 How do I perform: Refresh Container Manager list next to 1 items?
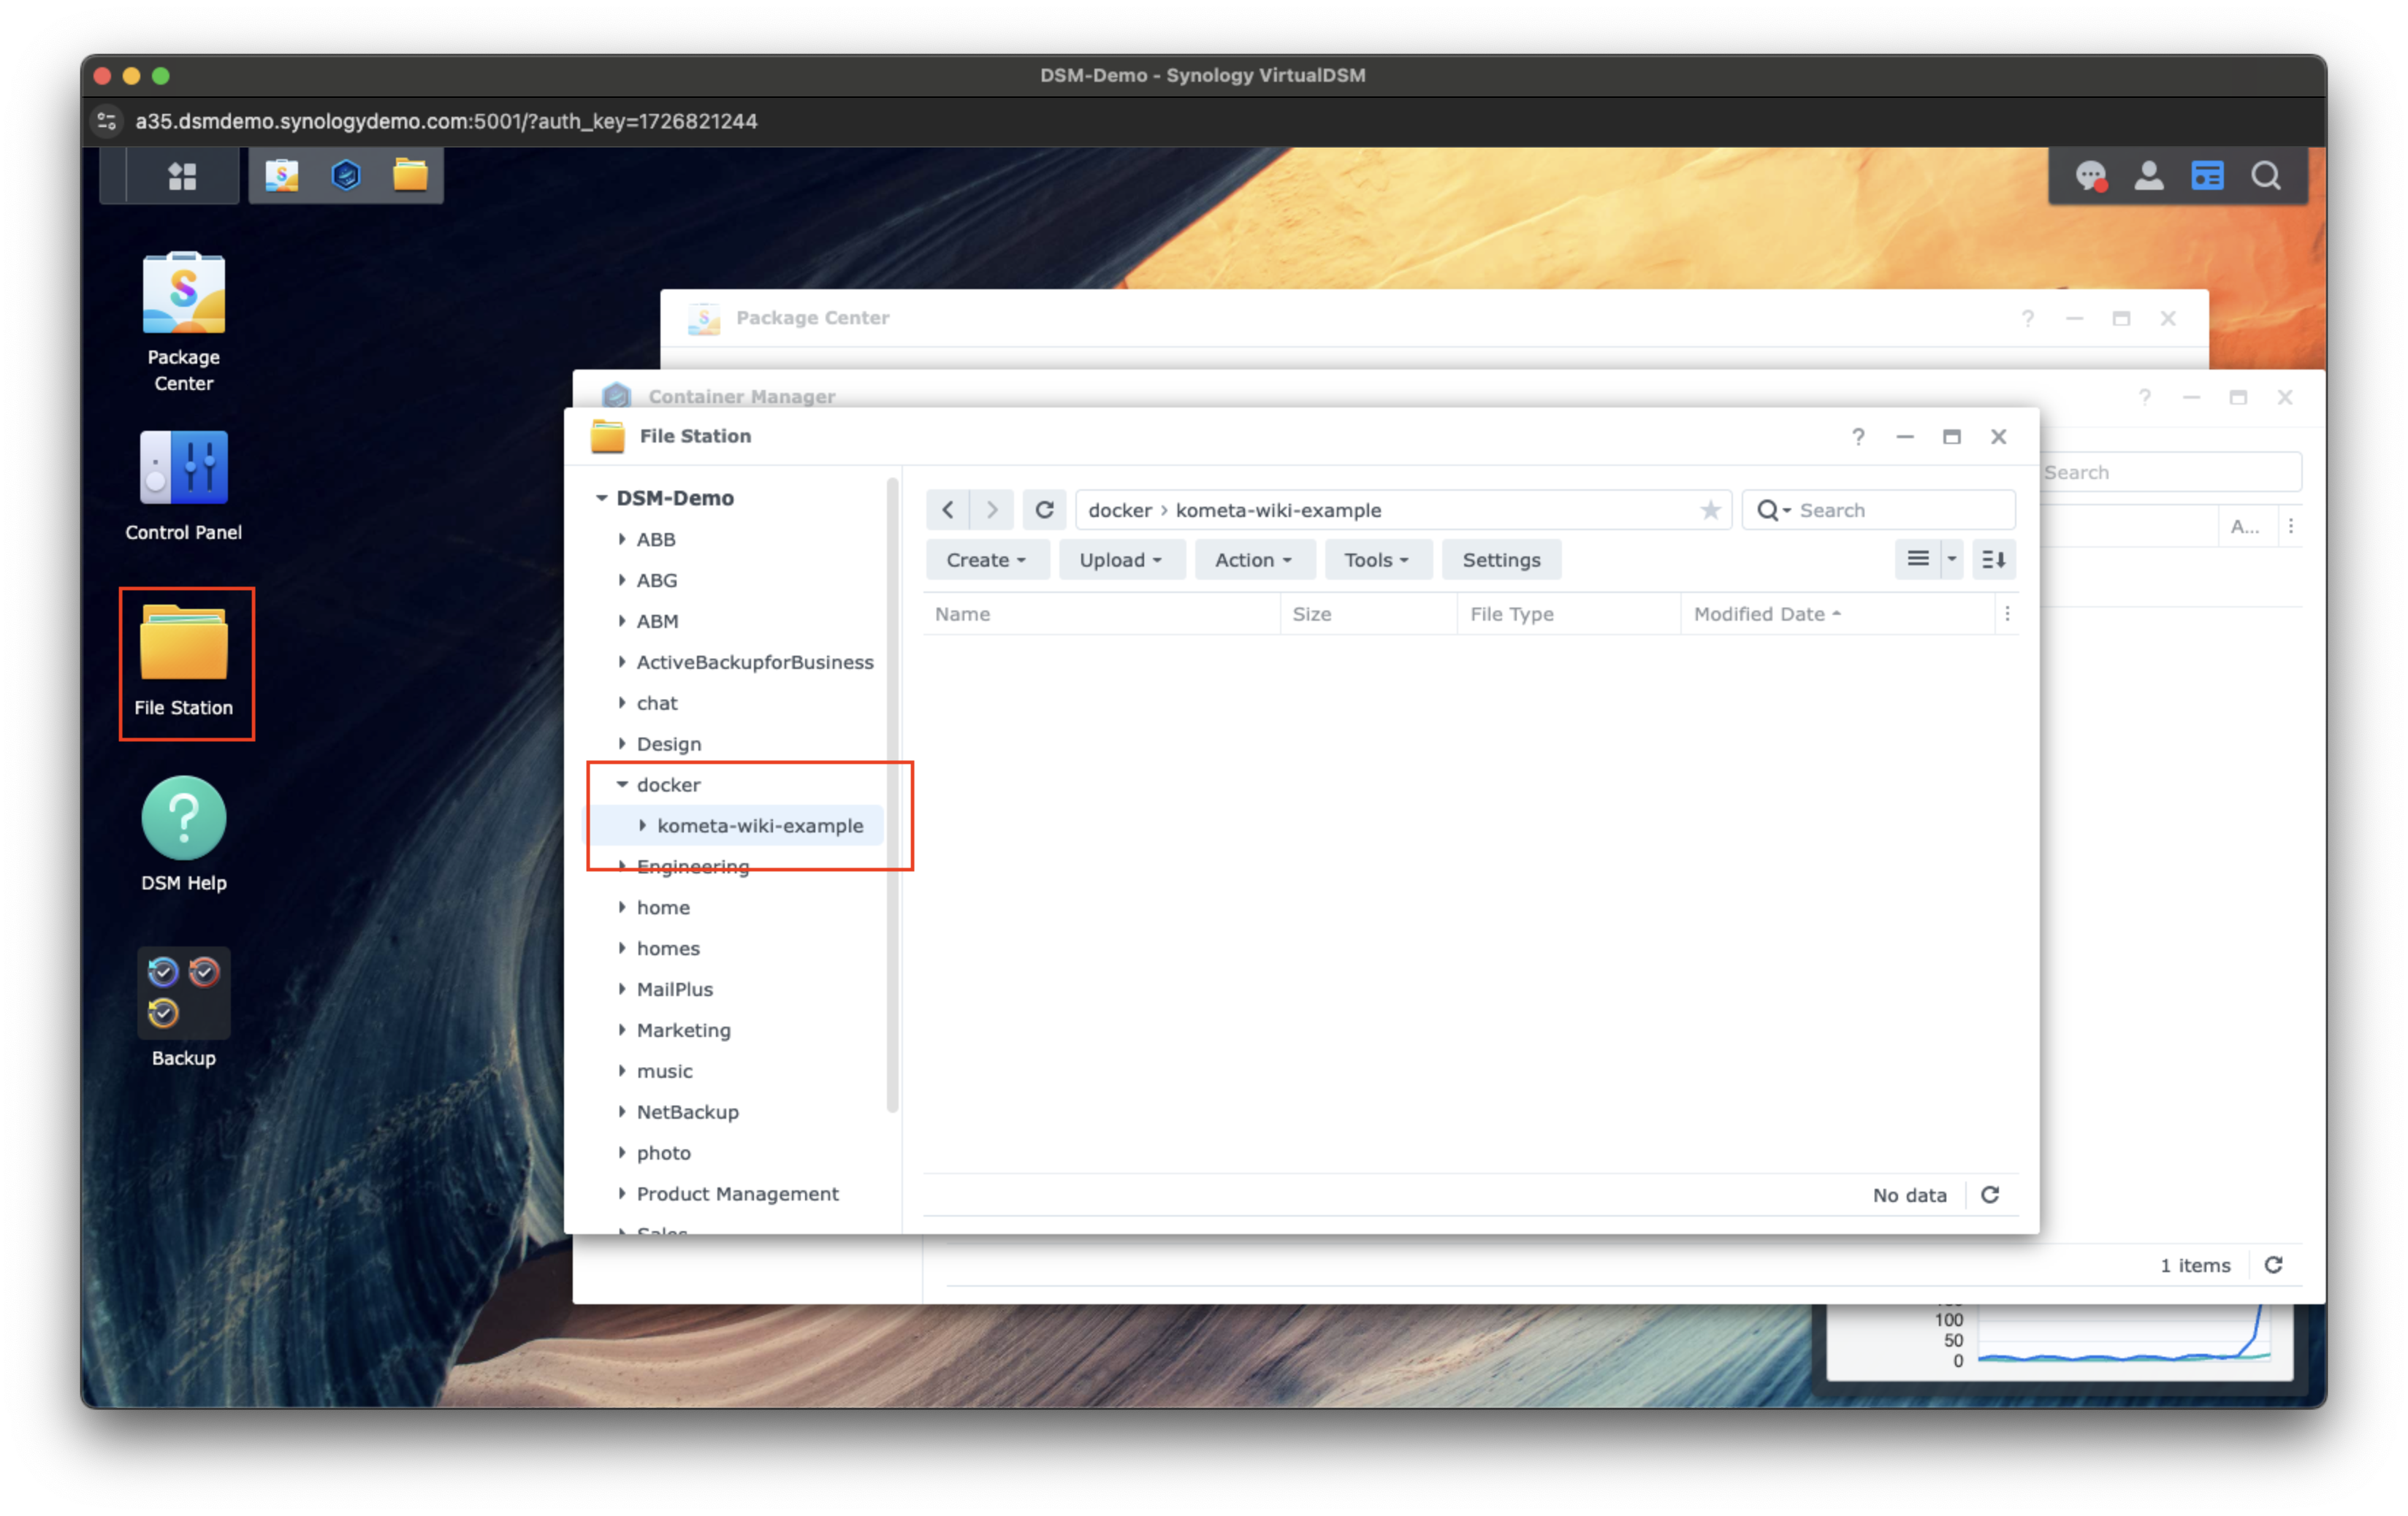(2273, 1264)
